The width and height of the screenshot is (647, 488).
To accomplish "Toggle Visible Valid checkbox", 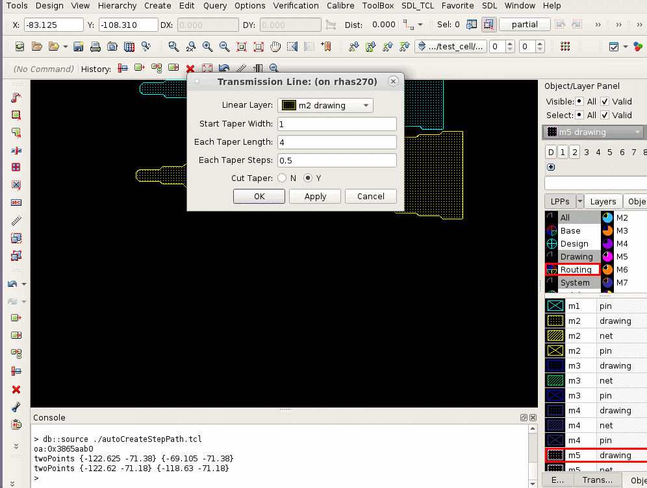I will (x=605, y=101).
